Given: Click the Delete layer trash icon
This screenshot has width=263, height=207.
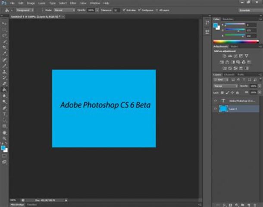Looking at the screenshot, I should (x=255, y=205).
